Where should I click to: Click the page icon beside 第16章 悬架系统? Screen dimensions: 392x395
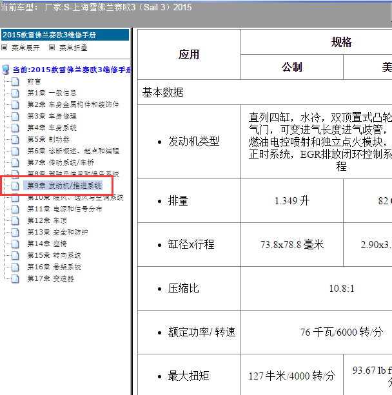point(15,267)
